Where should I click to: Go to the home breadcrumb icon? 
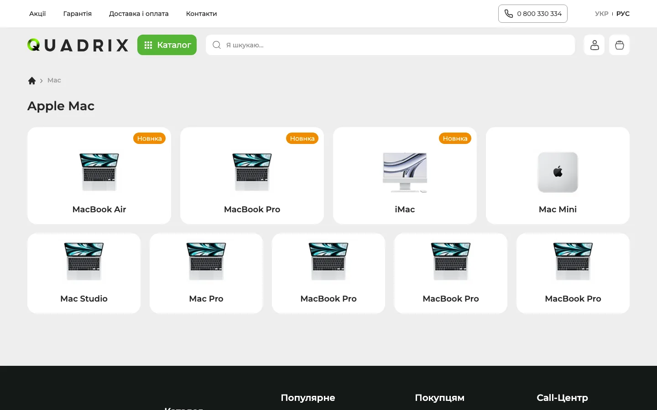pos(32,81)
